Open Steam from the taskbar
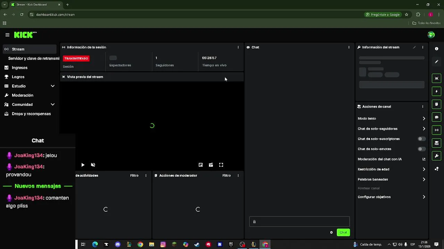Screen dimensions: 444x249 coord(197,245)
